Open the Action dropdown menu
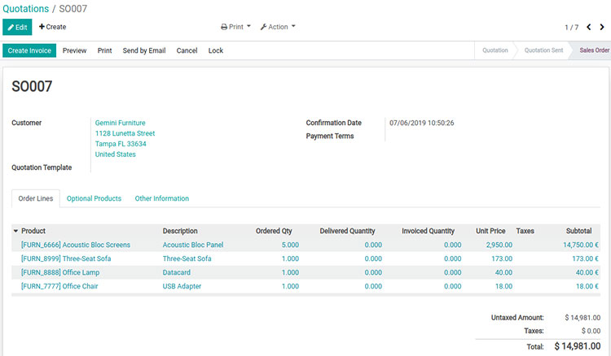The width and height of the screenshot is (611, 356). (x=278, y=27)
